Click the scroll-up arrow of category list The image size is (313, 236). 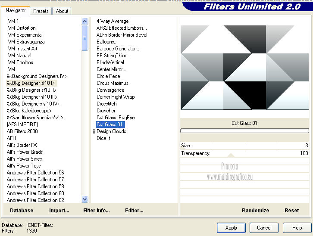(x=85, y=22)
